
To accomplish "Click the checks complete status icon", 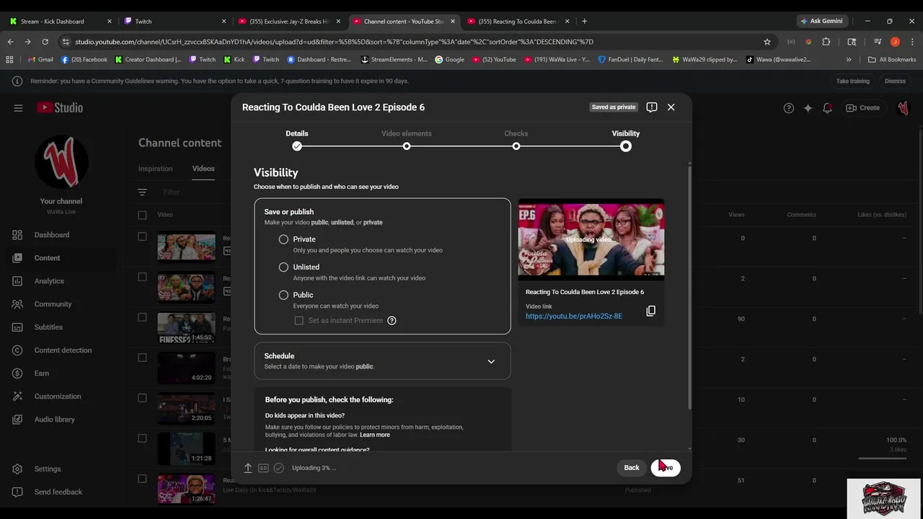I will pyautogui.click(x=278, y=468).
